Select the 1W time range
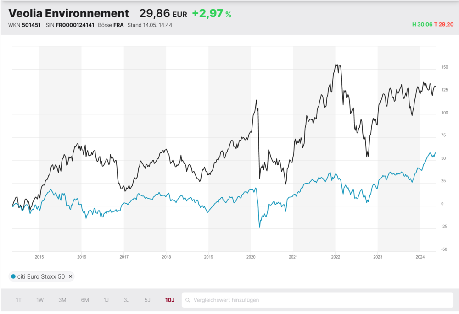Screen dimensions: 459x314 pos(40,300)
